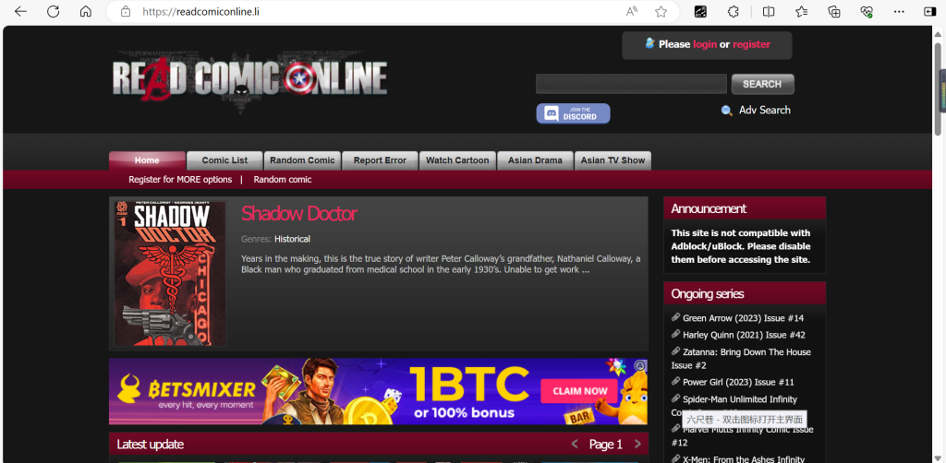946x463 pixels.
Task: Click the Announcement heading
Action: point(709,208)
